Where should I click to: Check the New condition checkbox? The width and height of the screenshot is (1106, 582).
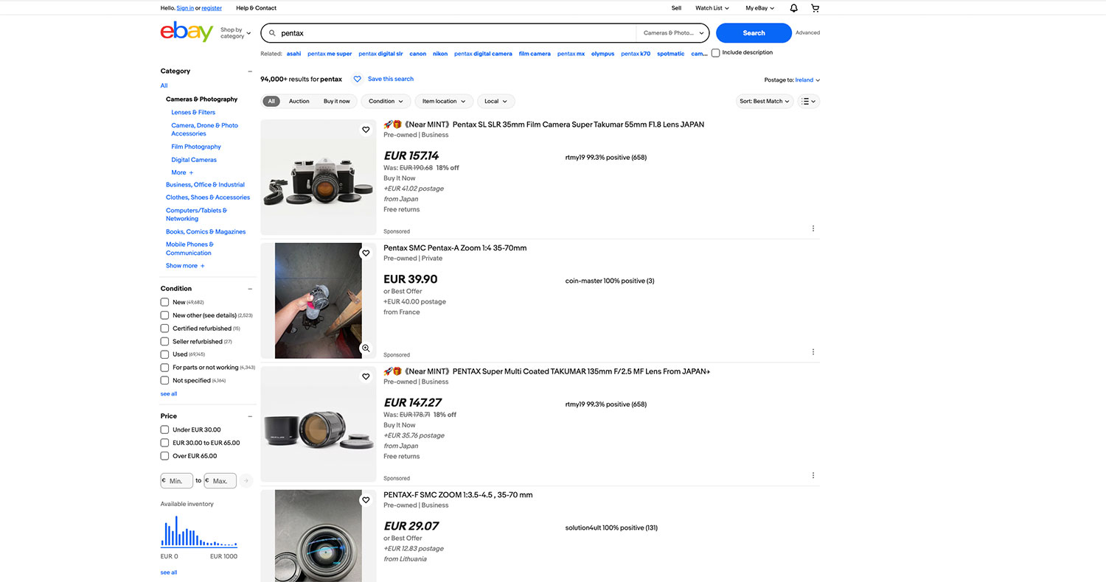click(x=164, y=302)
